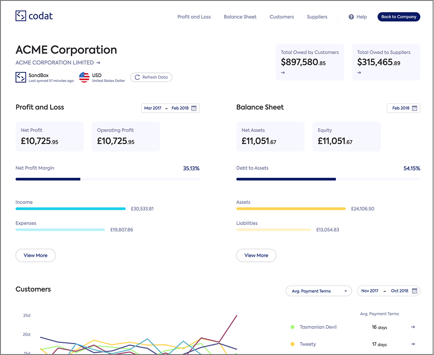Click United States Dollar label
The image size is (434, 355).
[x=108, y=81]
